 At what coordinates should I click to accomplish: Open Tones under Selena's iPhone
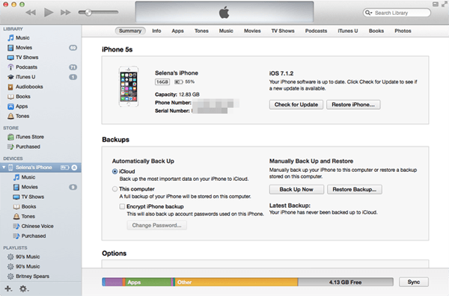click(x=24, y=216)
